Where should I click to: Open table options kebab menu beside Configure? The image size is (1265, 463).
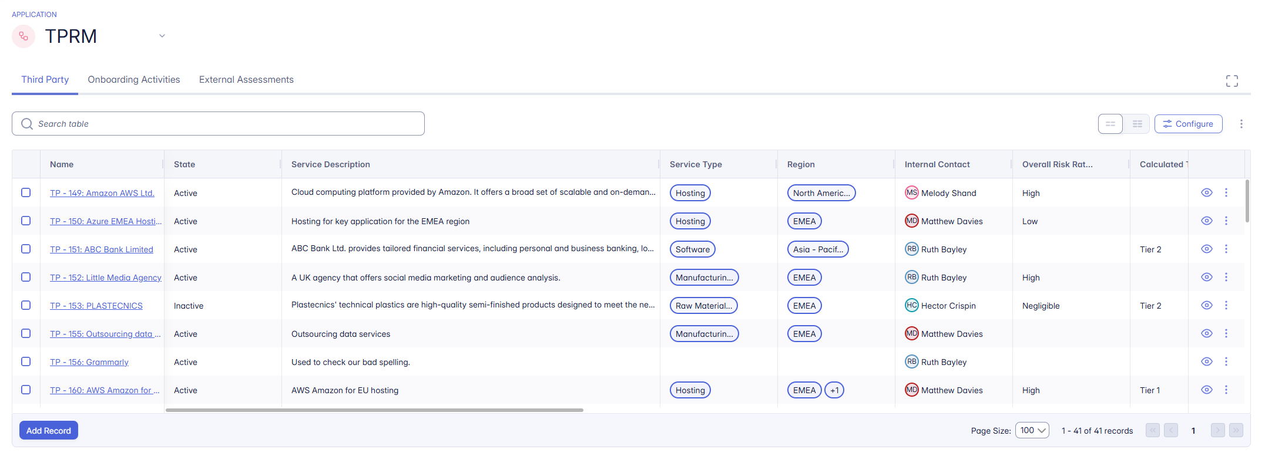tap(1241, 124)
